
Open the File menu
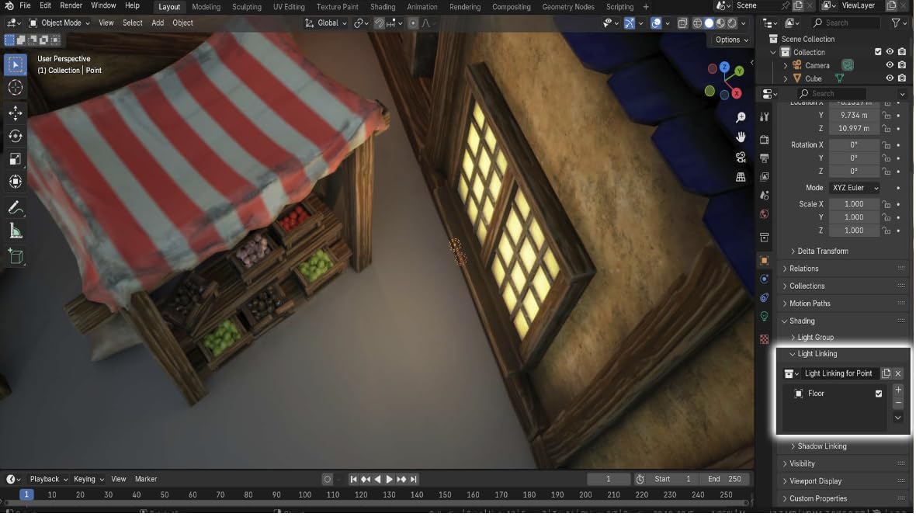(x=25, y=6)
